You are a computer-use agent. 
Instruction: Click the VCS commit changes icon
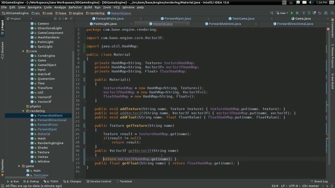(309, 13)
